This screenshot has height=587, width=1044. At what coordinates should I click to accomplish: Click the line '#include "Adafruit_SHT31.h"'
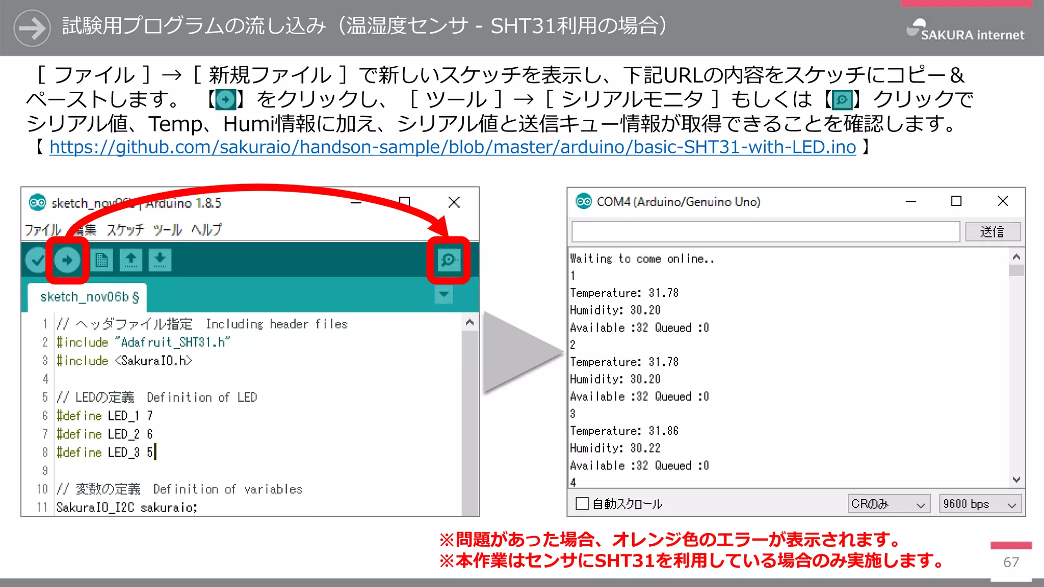click(x=143, y=342)
